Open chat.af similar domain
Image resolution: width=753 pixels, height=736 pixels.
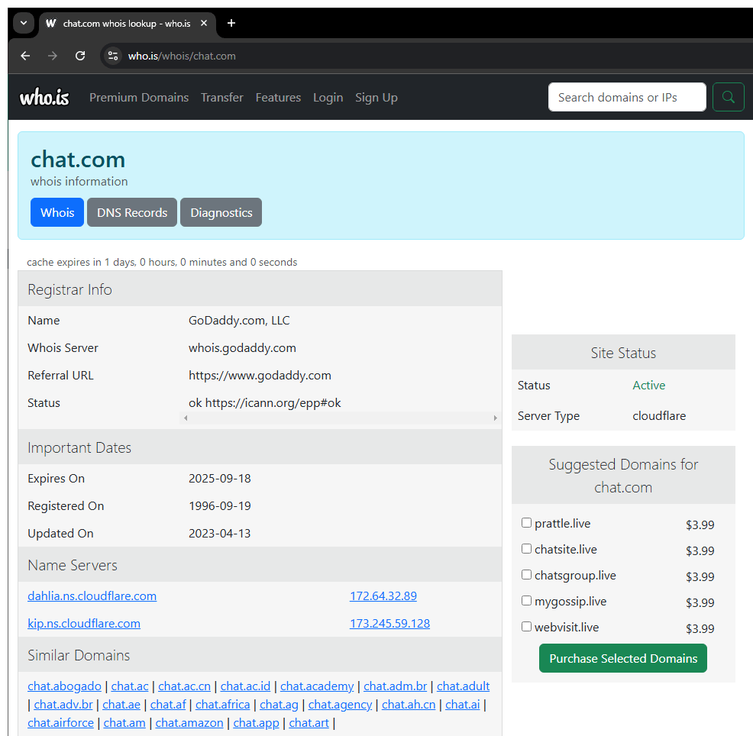[x=168, y=705]
